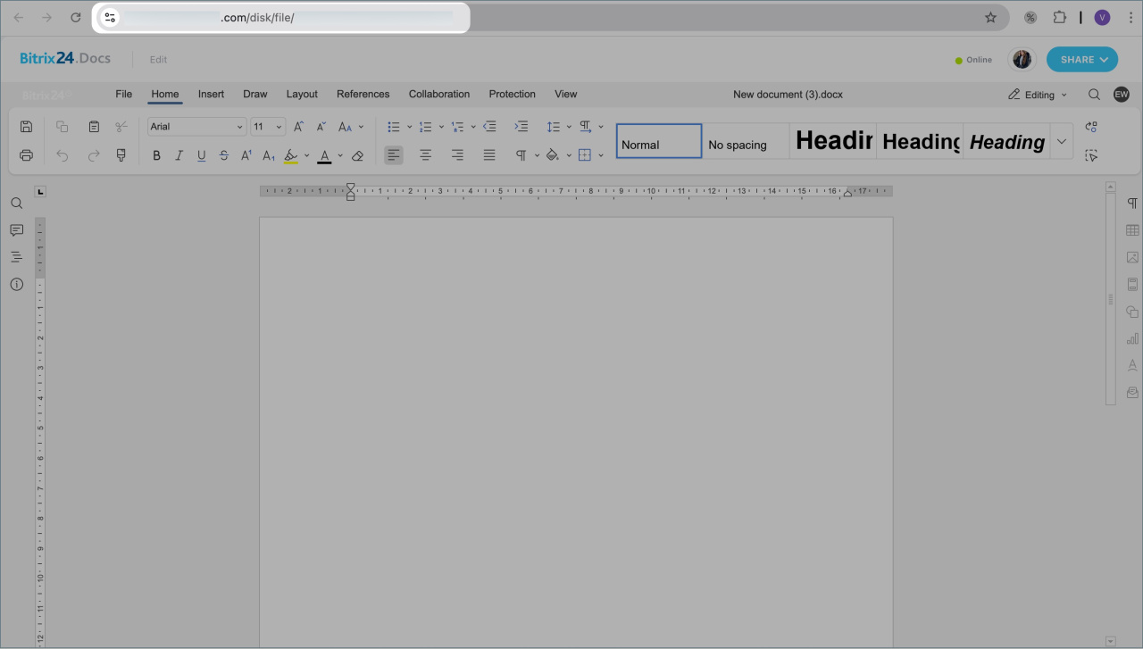Click the blue SHARE button
The width and height of the screenshot is (1143, 649).
tap(1081, 60)
